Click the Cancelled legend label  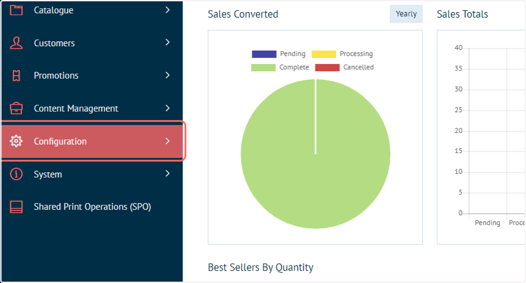click(359, 67)
